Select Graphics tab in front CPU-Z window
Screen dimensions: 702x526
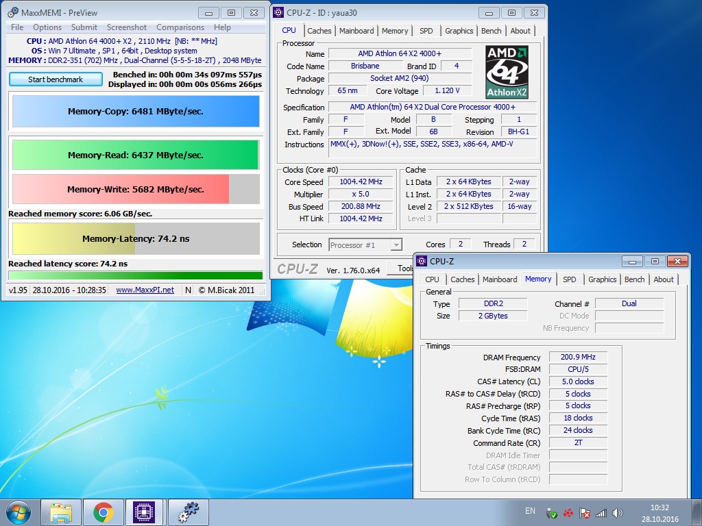tap(602, 279)
